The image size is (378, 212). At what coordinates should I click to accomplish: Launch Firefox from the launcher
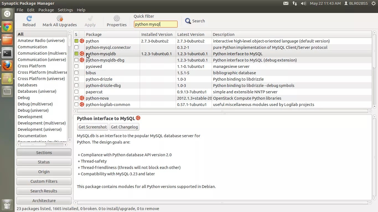7,66
